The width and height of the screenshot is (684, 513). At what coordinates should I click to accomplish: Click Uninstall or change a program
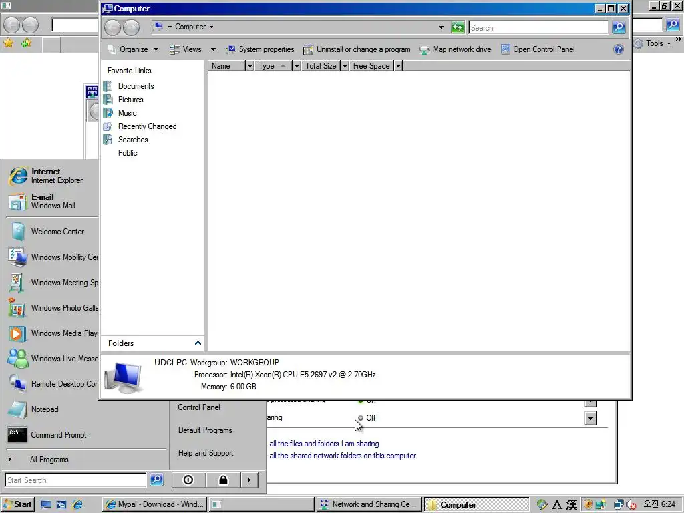pyautogui.click(x=357, y=49)
